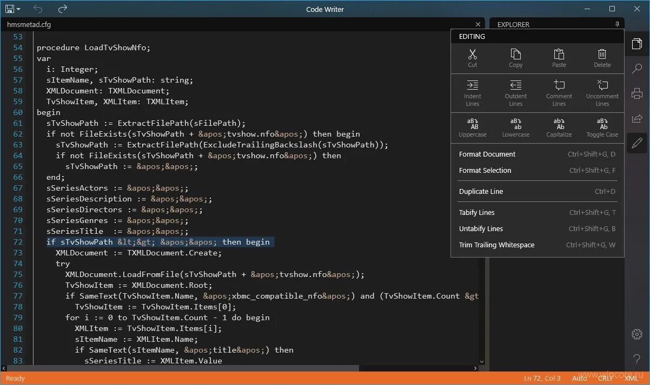
Task: Choose Tabify Lines menu entry
Action: pos(538,212)
